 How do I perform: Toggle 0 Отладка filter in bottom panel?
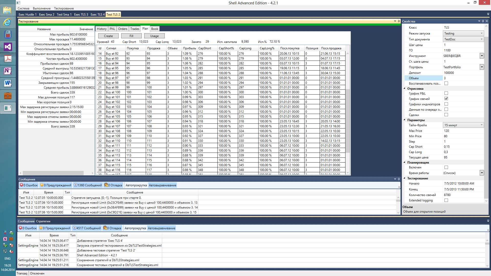[112, 228]
